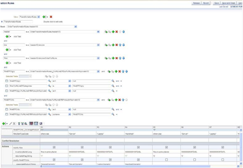This screenshot has height=168, width=243.
Task: Toggle 'modify fline' checkbox in column R5
Action: [x=166, y=147]
